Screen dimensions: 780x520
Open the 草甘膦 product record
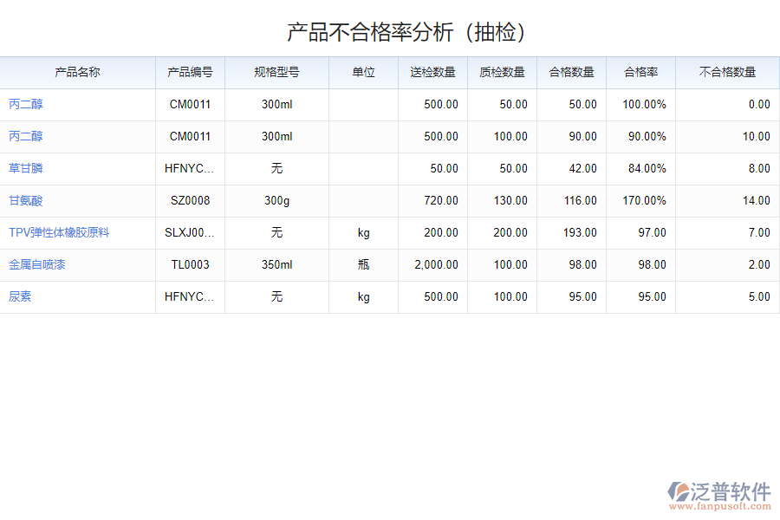19,168
